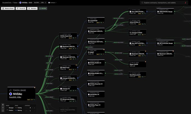
Task: Click the BASE chain tag in header
Action: pyautogui.click(x=30, y=3)
